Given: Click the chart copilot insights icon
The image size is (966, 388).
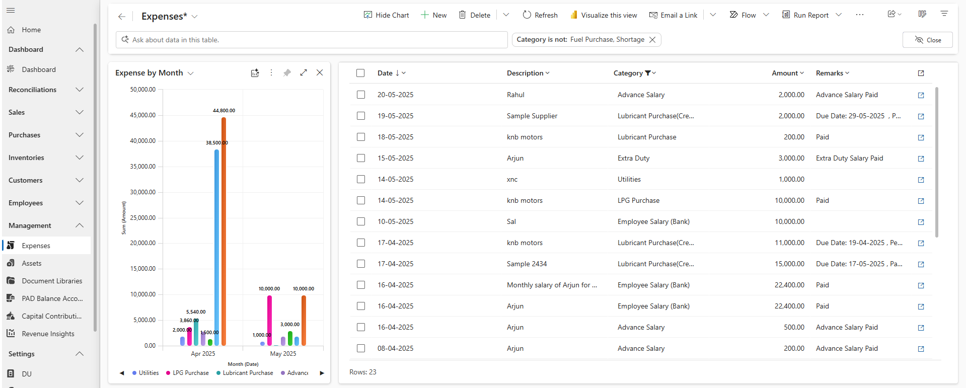Looking at the screenshot, I should [x=255, y=73].
